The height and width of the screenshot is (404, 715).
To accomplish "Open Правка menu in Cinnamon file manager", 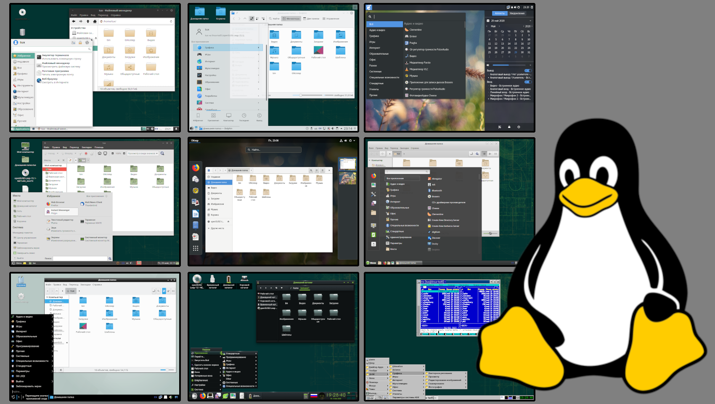I will point(379,148).
